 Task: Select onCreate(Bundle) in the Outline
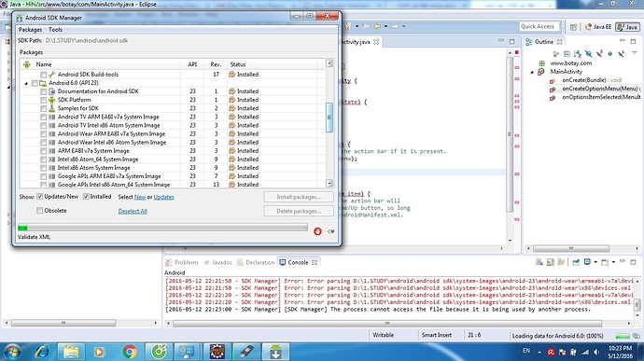tap(592, 80)
